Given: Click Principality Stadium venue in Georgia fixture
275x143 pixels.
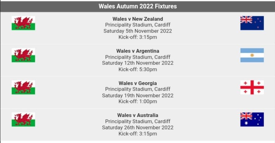Looking at the screenshot, I should click(x=137, y=89).
